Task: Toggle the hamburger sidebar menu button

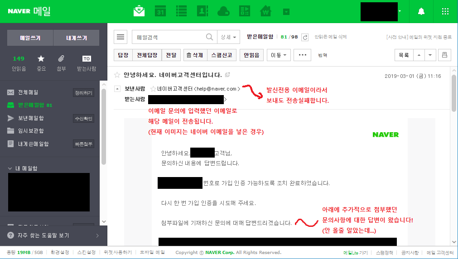Action: pos(121,37)
